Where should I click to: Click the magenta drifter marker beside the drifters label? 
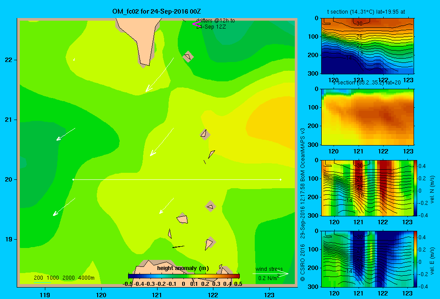tap(196, 24)
